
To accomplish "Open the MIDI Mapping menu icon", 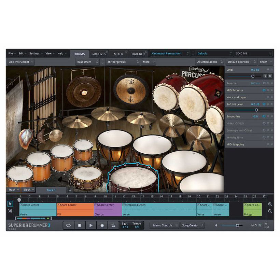I will tap(268, 144).
